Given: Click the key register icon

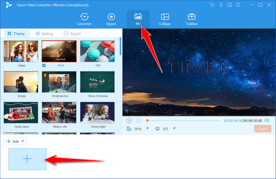Looking at the screenshot, I should tap(221, 5).
